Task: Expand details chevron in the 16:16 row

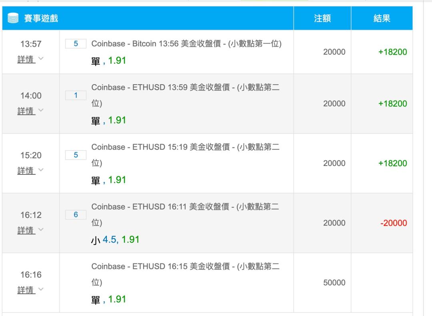Action: click(41, 289)
